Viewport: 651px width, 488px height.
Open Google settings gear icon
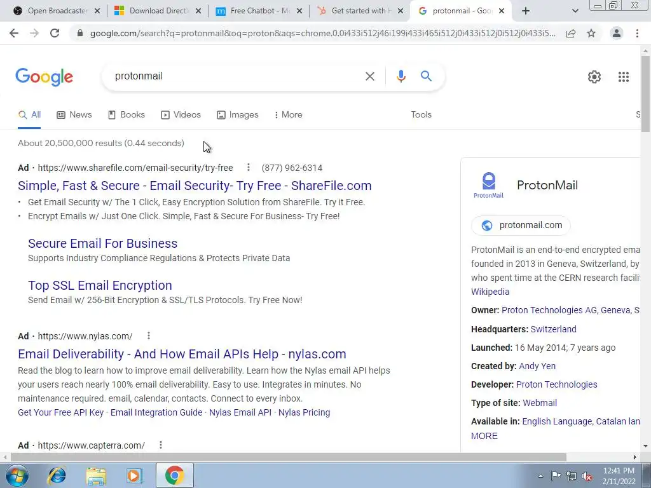coord(594,77)
